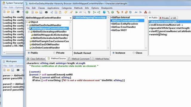Click save icon in System Transcript toolbar
The width and height of the screenshot is (191, 107).
coord(13,12)
